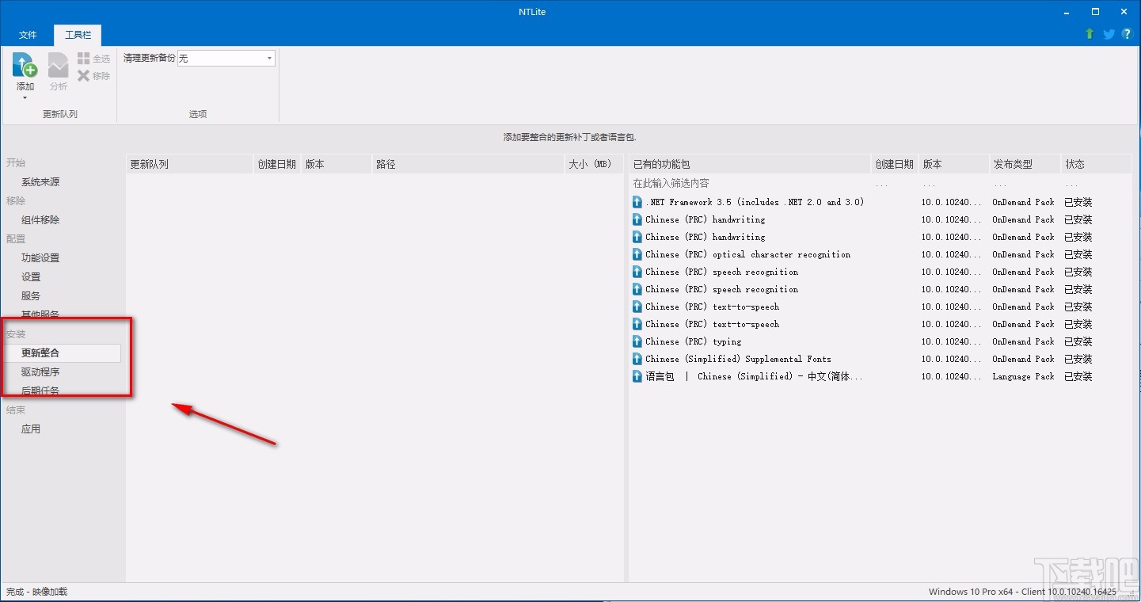Viewport: 1141px width, 602px height.
Task: Switch to the 工具栏 tab
Action: click(77, 35)
